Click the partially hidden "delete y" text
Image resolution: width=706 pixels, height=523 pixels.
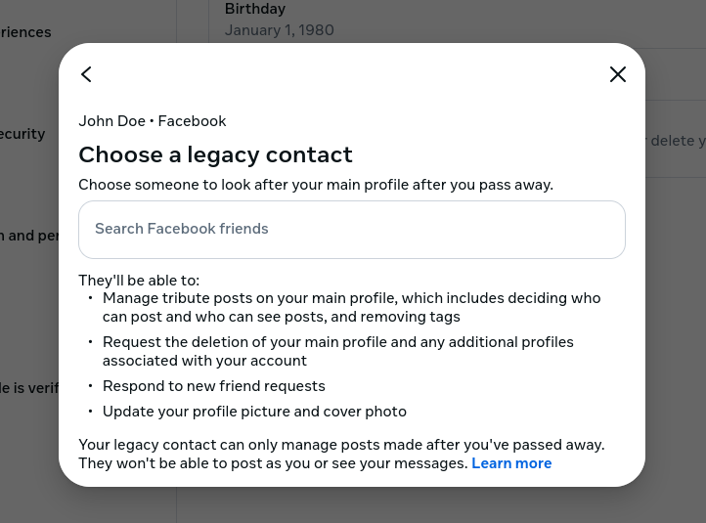677,141
